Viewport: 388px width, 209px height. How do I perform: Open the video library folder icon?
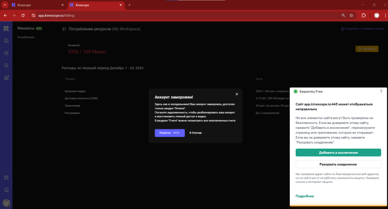point(6,41)
